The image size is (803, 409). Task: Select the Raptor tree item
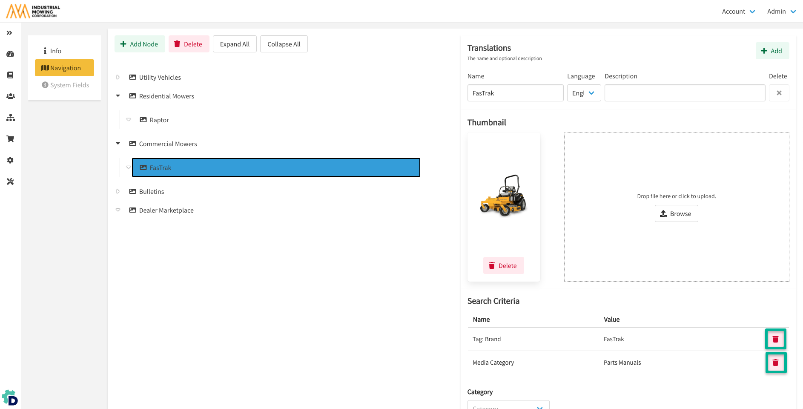point(159,120)
